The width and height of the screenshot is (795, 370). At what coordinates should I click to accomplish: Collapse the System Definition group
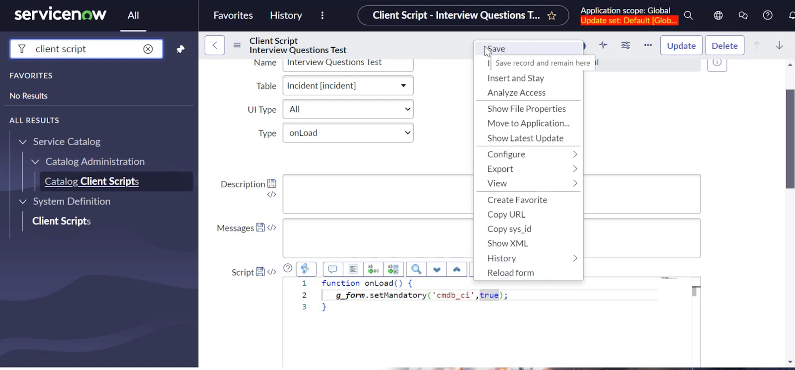tap(23, 201)
